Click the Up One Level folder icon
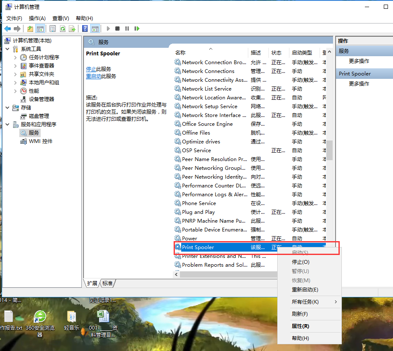393x351 pixels. (x=30, y=29)
